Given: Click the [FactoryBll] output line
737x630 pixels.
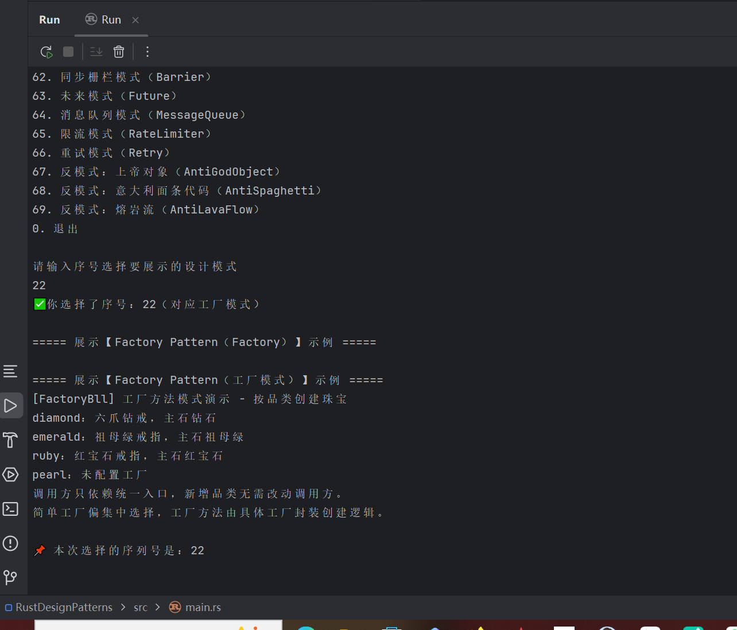Looking at the screenshot, I should pyautogui.click(x=190, y=399).
